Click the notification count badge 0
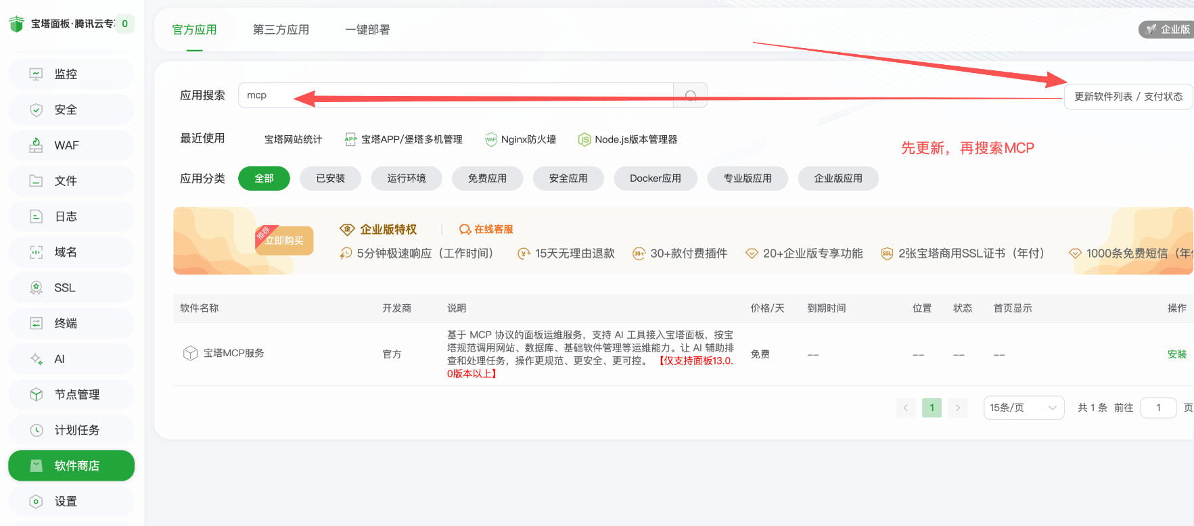 [124, 24]
